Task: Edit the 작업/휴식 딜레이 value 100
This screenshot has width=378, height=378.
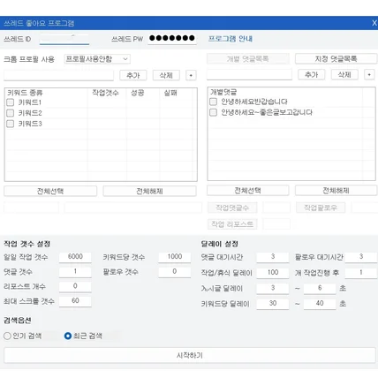Action: click(273, 273)
